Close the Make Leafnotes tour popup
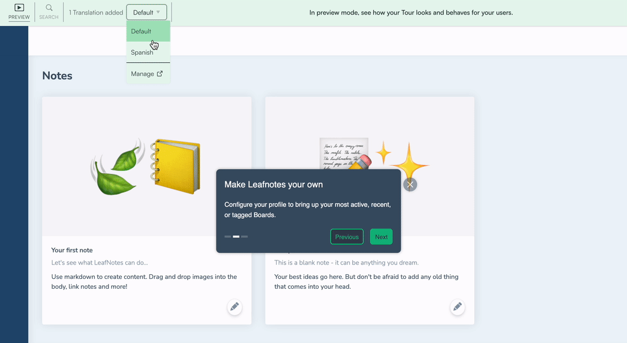The width and height of the screenshot is (627, 343). [410, 185]
